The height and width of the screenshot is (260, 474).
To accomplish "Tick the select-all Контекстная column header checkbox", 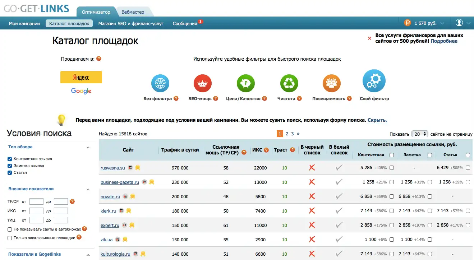I will point(392,155).
